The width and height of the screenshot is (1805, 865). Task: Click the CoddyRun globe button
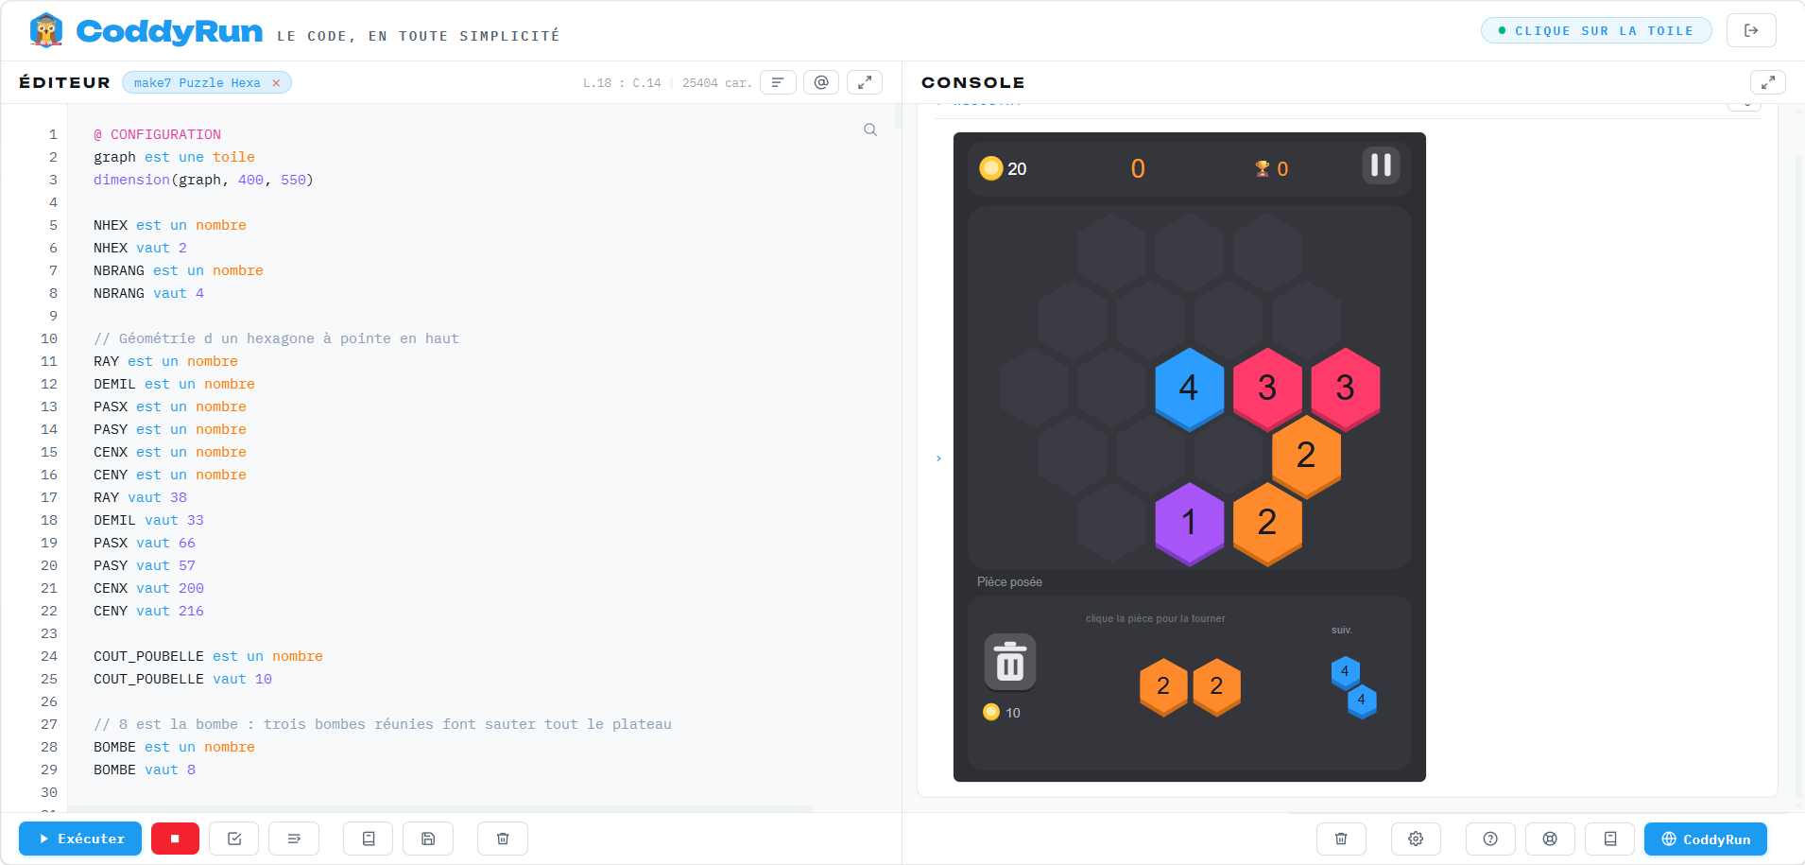click(x=1706, y=839)
